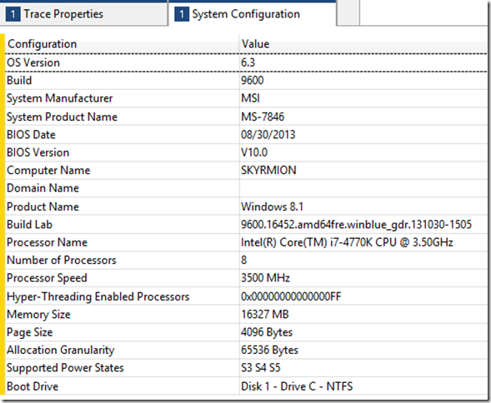Select the Product Name Windows 8.1 row
Image resolution: width=491 pixels, height=403 pixels.
[246, 206]
